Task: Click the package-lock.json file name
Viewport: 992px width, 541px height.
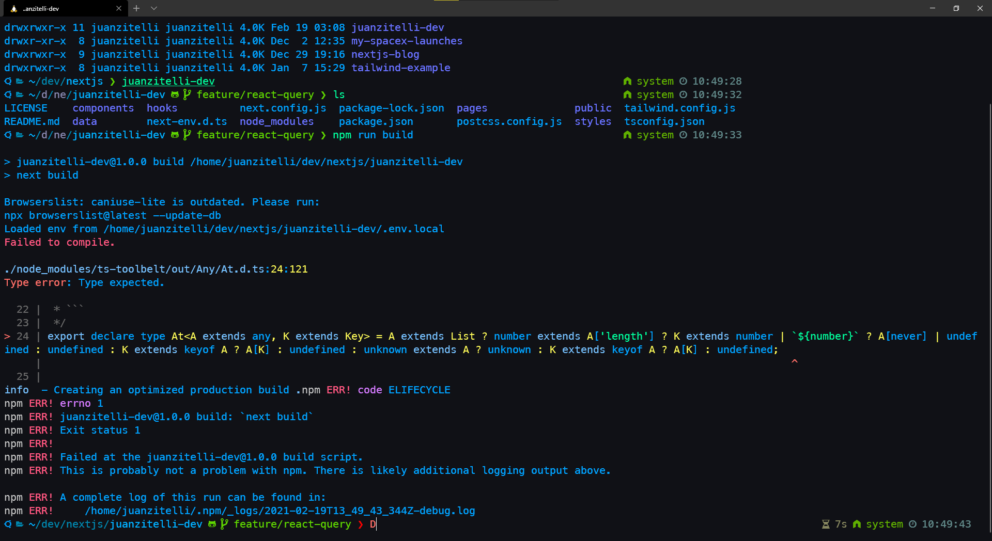Action: pyautogui.click(x=391, y=108)
